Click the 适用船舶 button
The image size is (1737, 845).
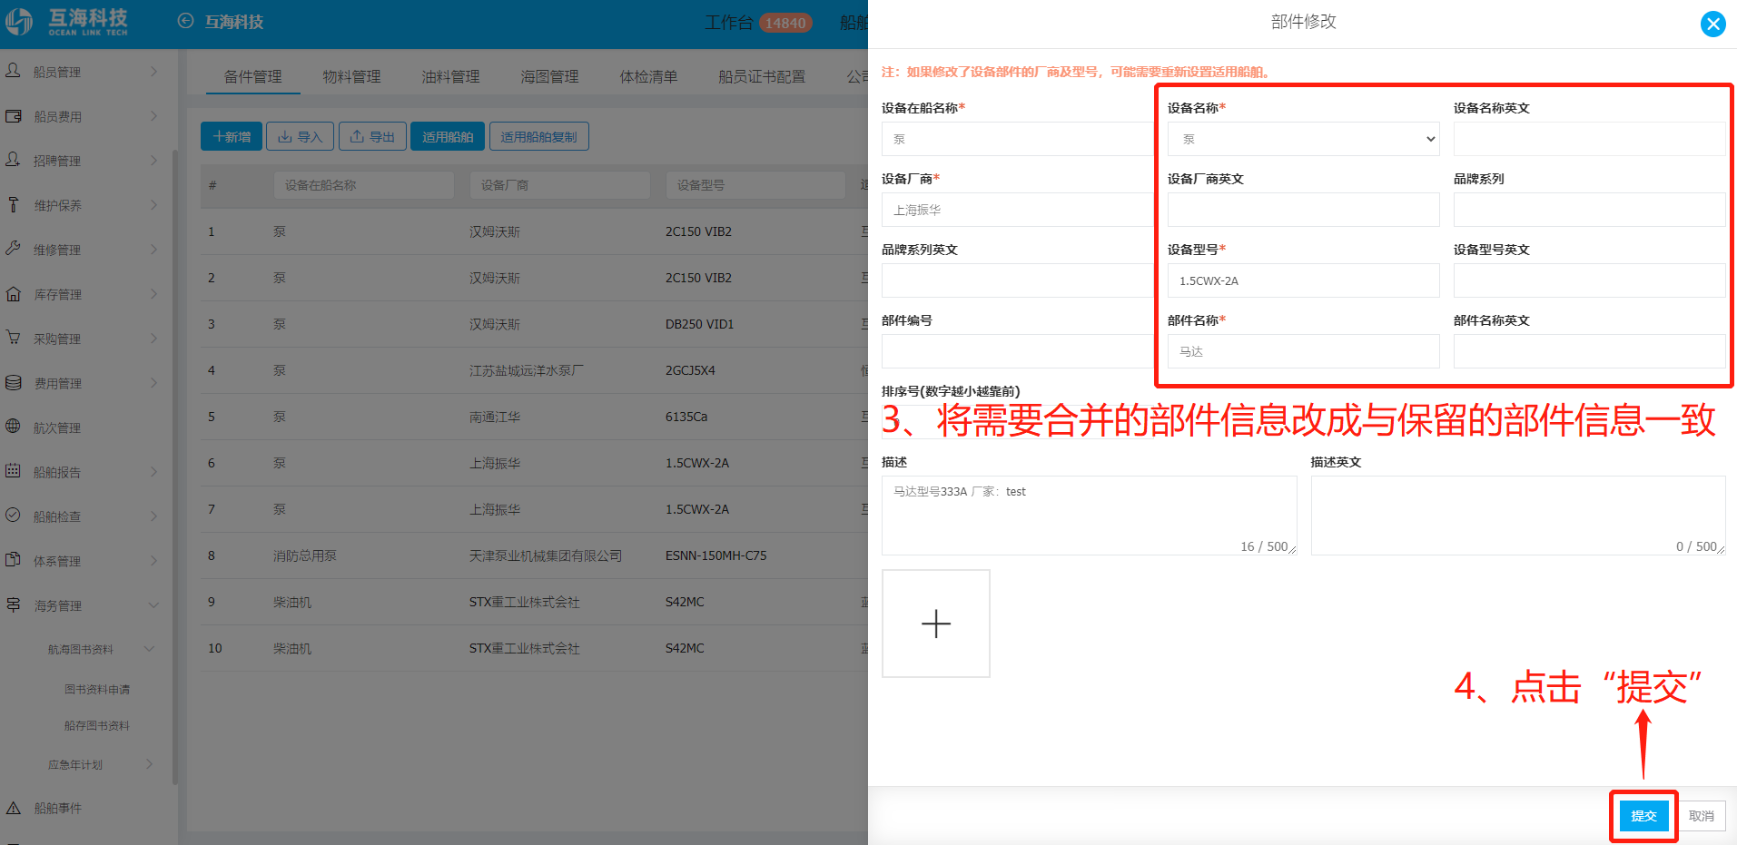448,136
